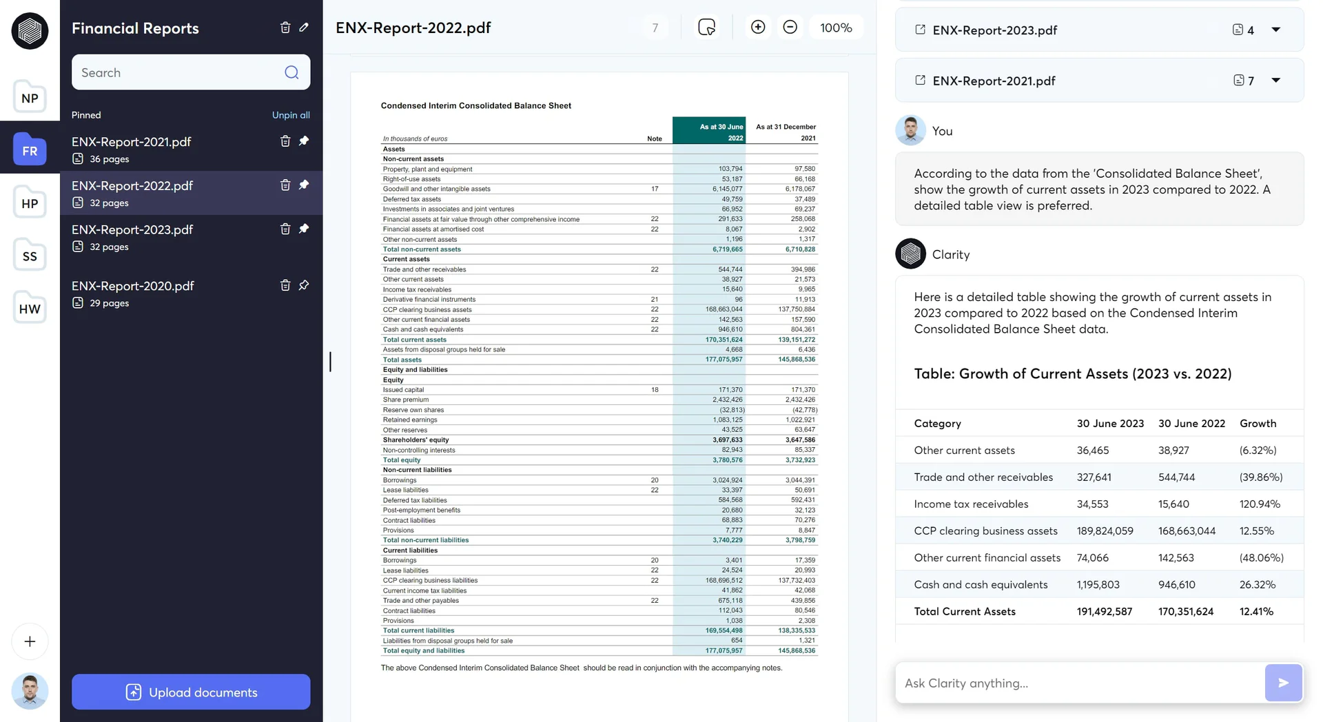Viewport: 1323px width, 722px height.
Task: Open the 100% zoom level selector
Action: click(x=836, y=28)
